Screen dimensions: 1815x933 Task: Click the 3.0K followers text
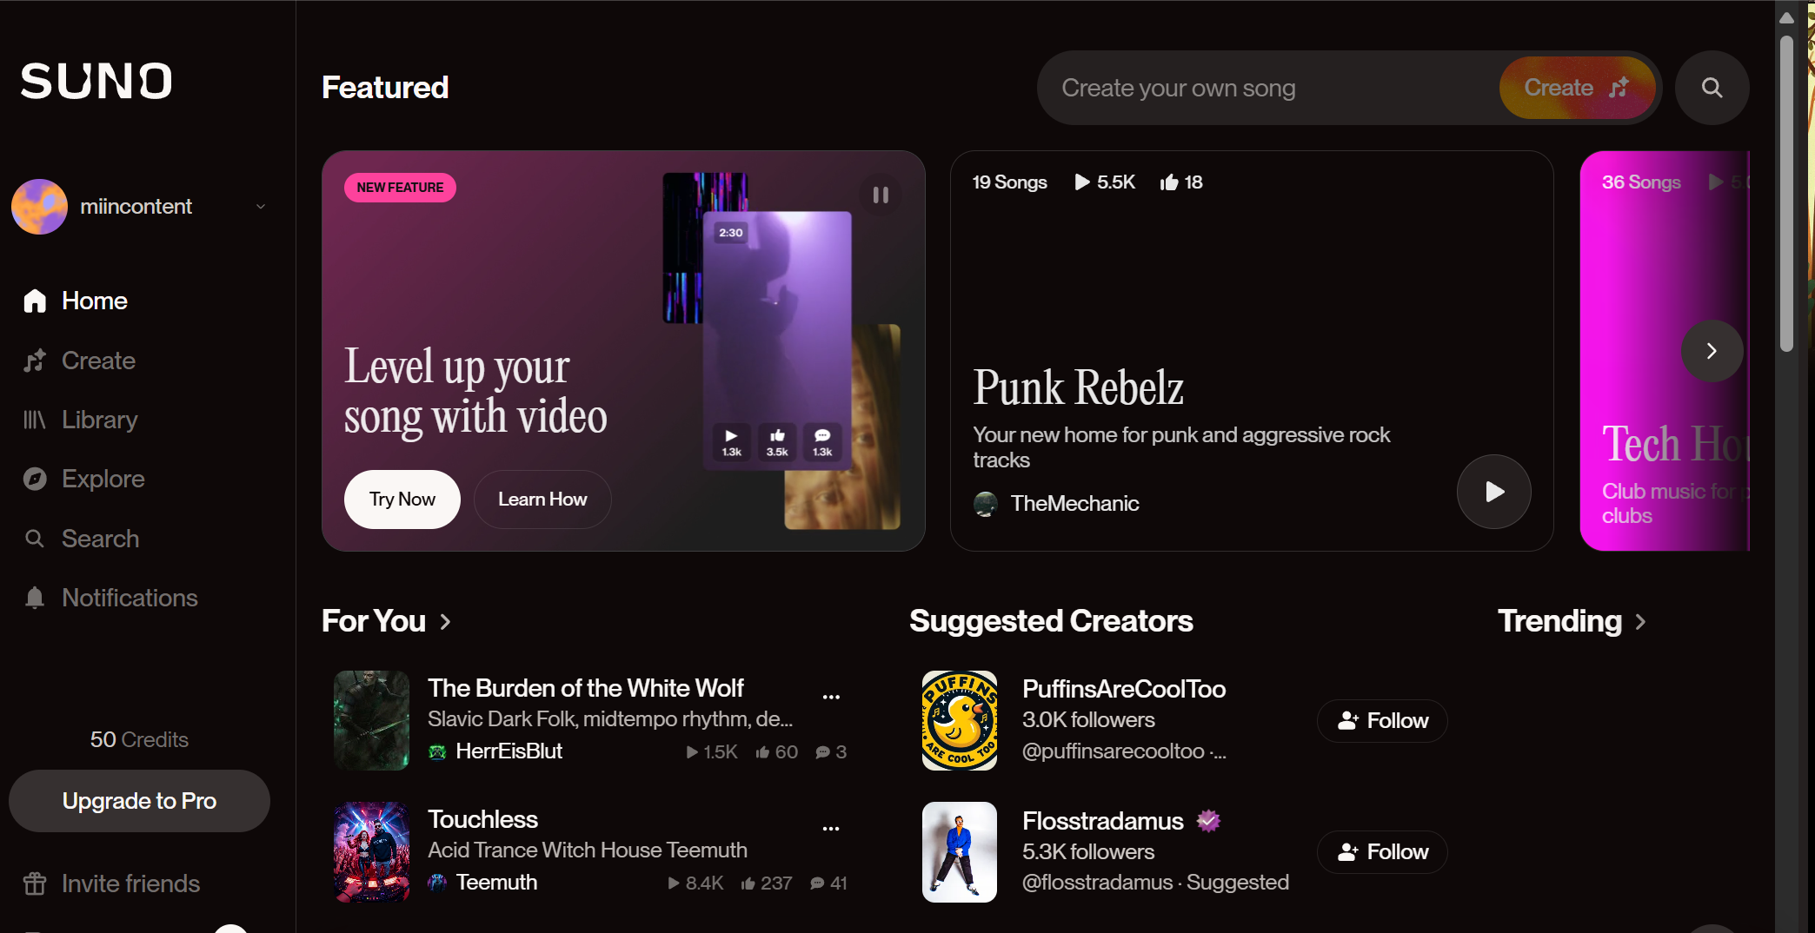click(x=1088, y=720)
